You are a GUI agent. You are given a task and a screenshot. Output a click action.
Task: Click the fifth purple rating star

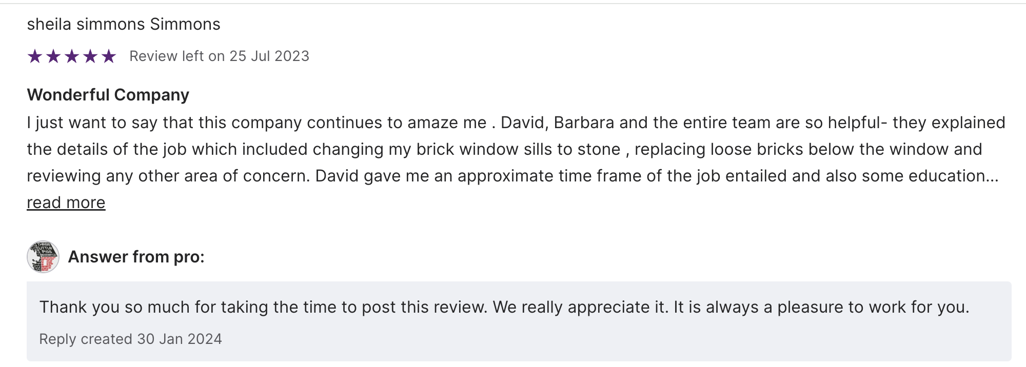109,56
